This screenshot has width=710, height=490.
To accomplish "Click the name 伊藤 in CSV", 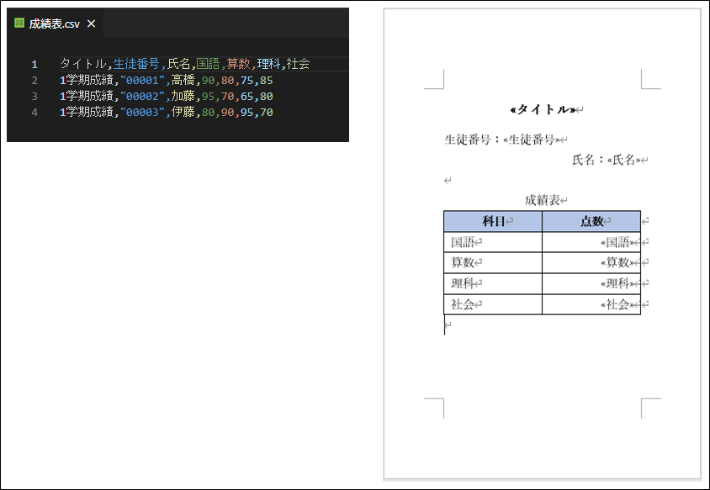I will point(183,112).
